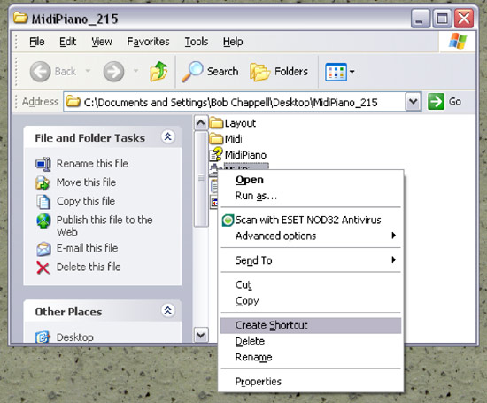487x403 pixels.
Task: Click the E-mail this file link
Action: 88,248
